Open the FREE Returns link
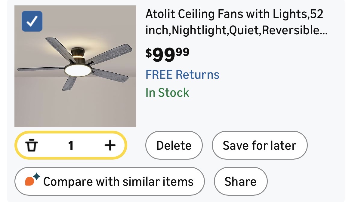The width and height of the screenshot is (352, 202). [x=182, y=75]
